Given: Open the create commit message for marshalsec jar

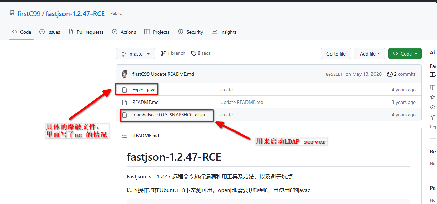Looking at the screenshot, I should [226, 115].
